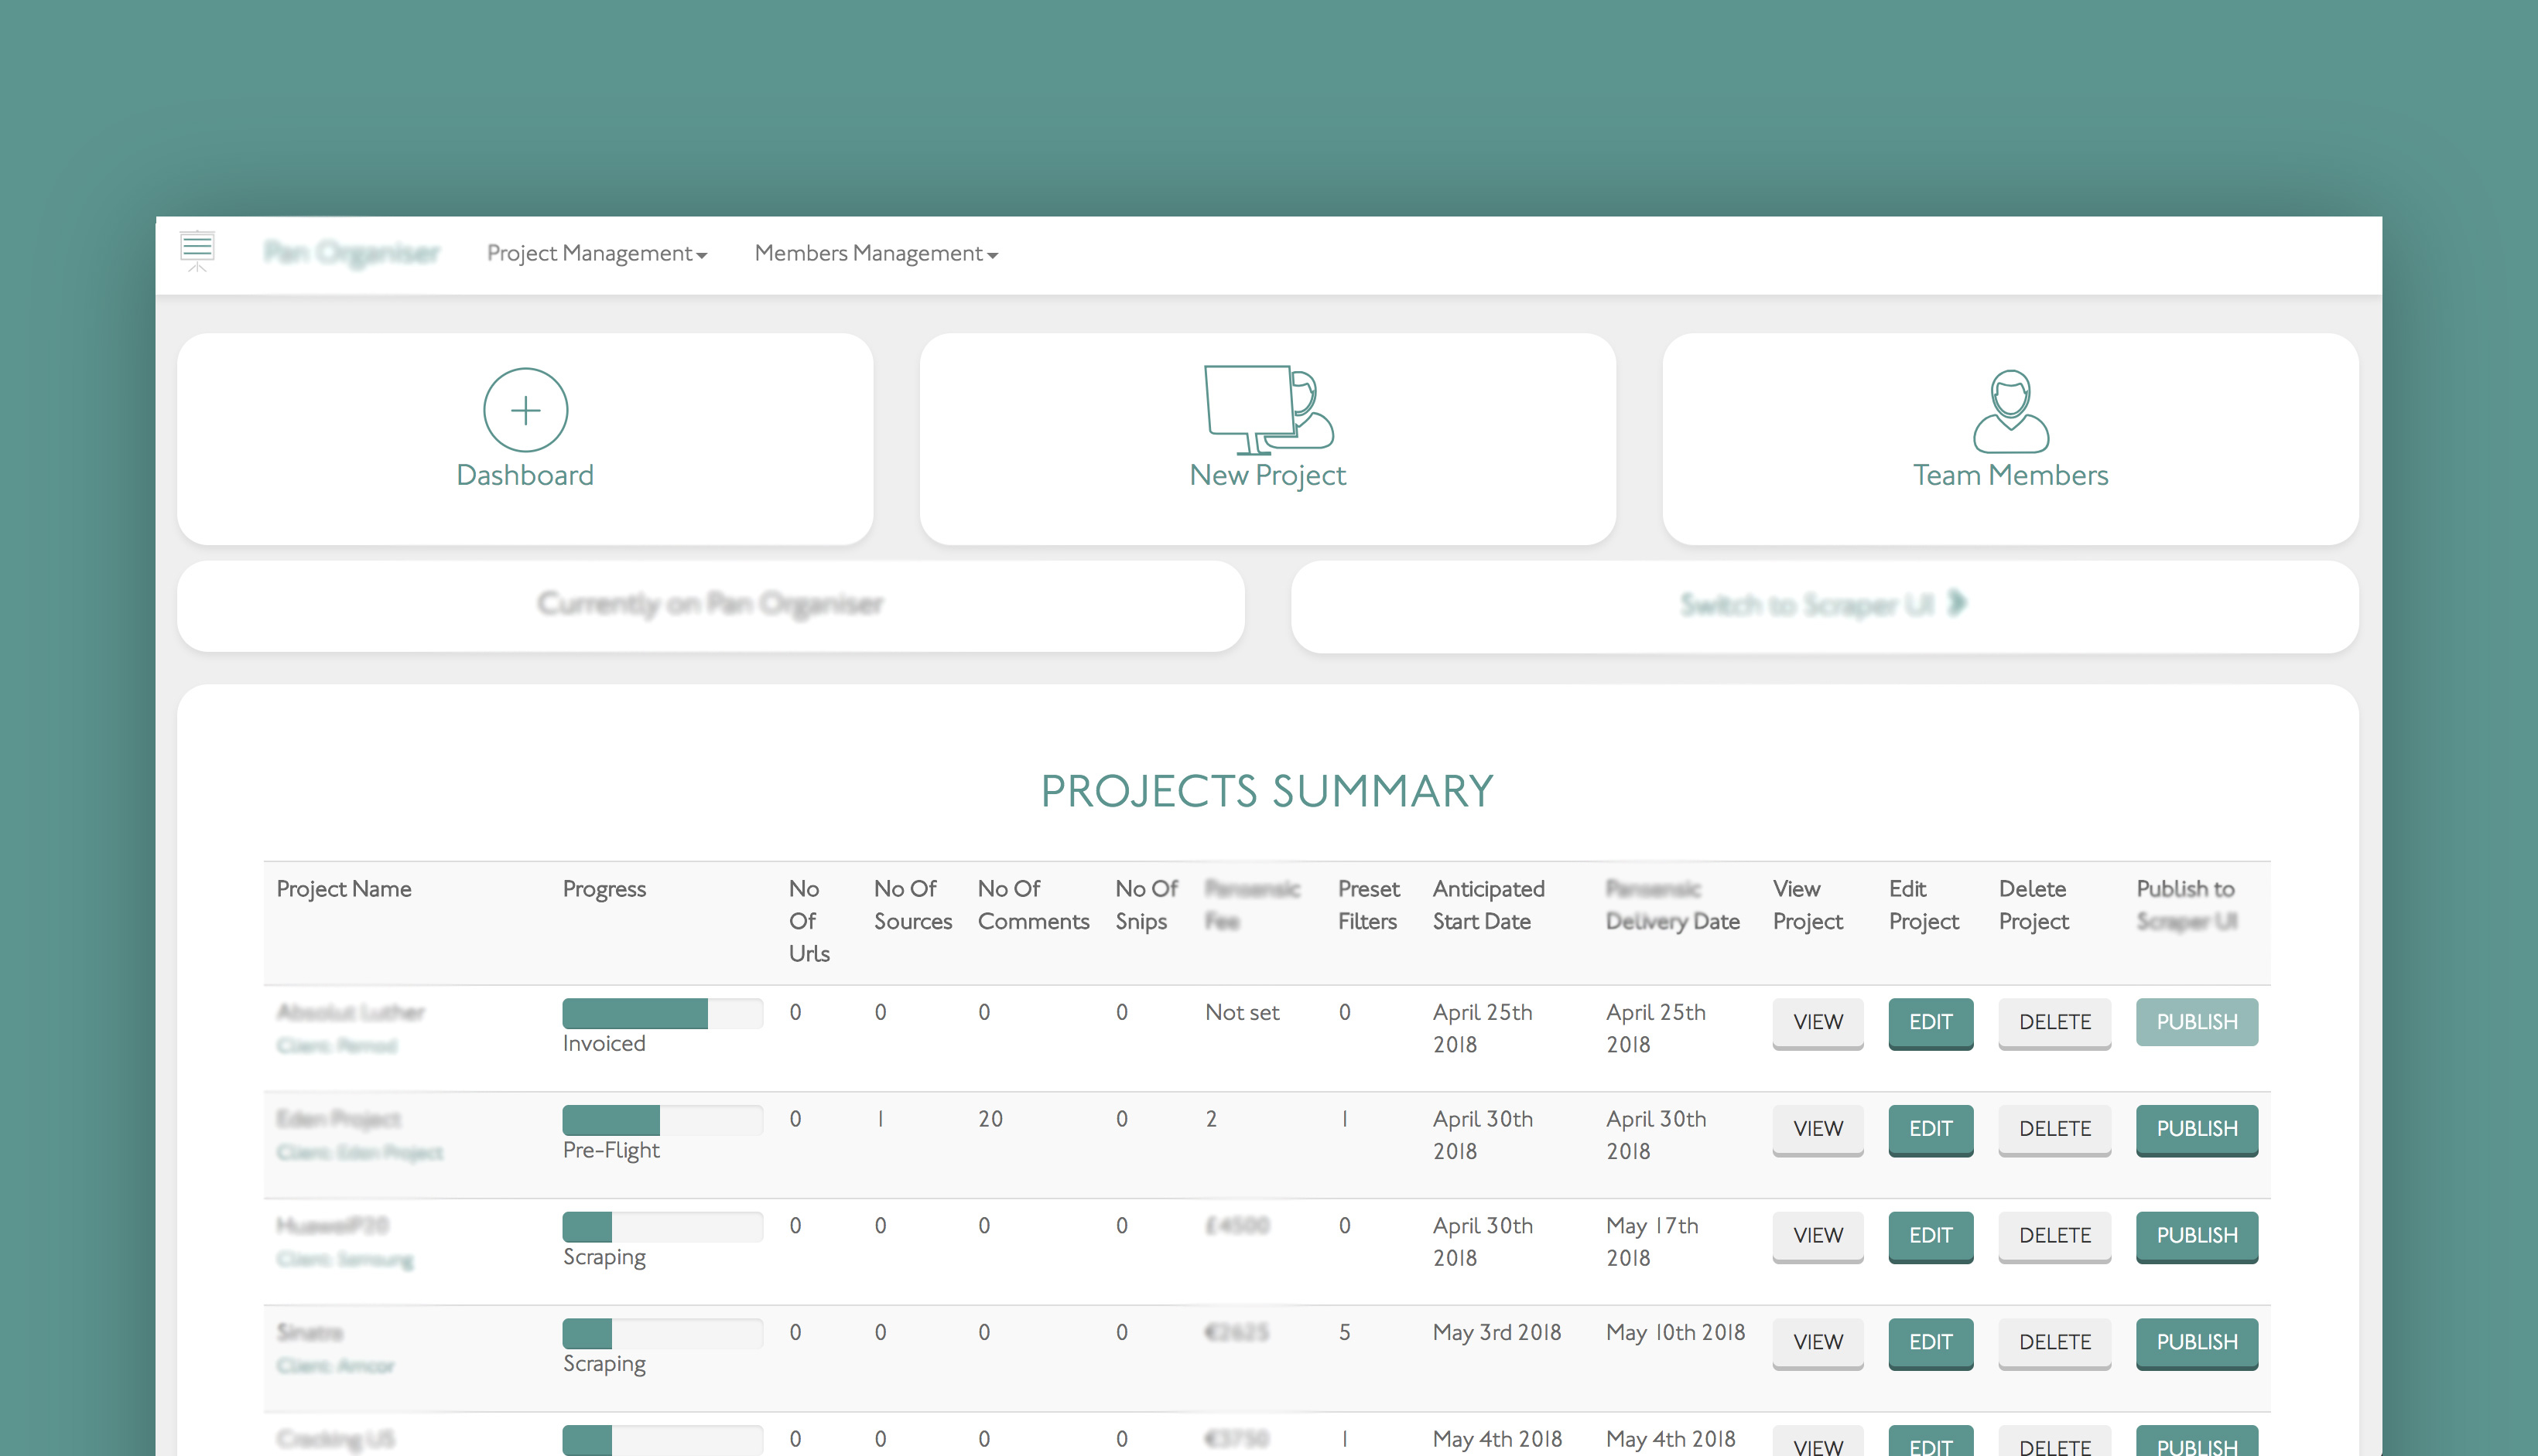Click EDIT for project starting May 3rd
Image resolution: width=2538 pixels, height=1456 pixels.
coord(1931,1343)
